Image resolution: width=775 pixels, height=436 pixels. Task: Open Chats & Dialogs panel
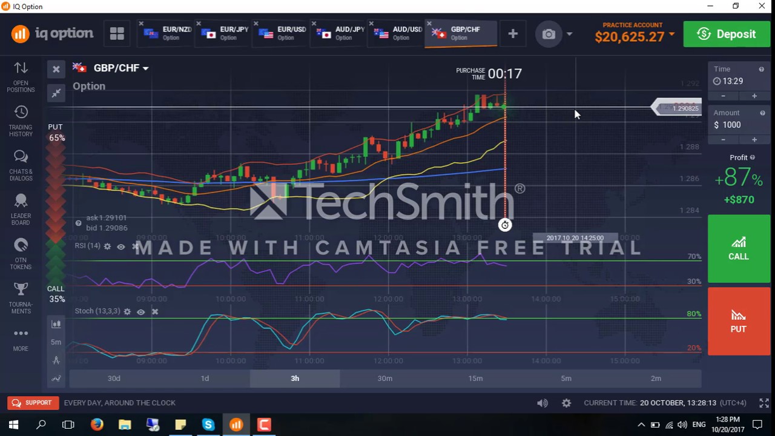point(21,165)
